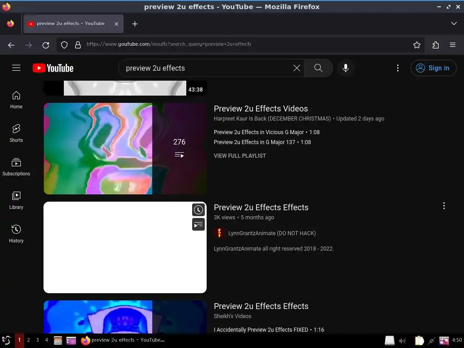Click the tracking protection shield icon
The image size is (464, 348).
click(x=64, y=45)
